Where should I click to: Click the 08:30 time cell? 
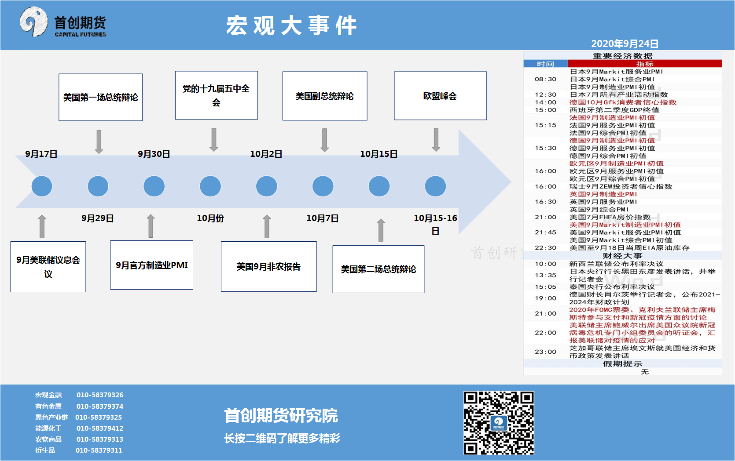pos(546,79)
